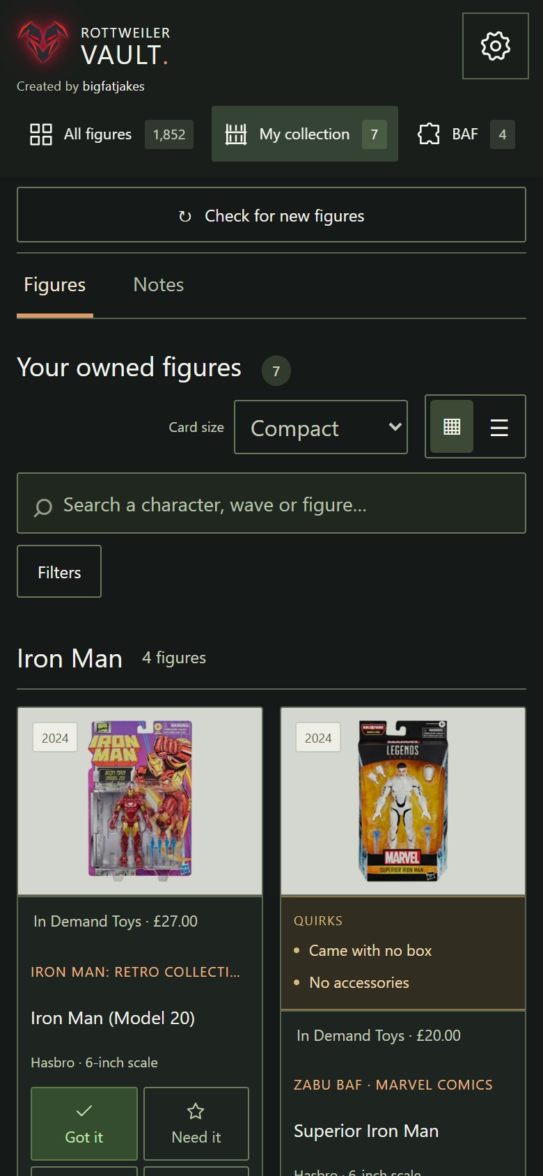Image resolution: width=543 pixels, height=1176 pixels.
Task: Click the Zabu BAF · Marvel Comics label
Action: pyautogui.click(x=393, y=1085)
